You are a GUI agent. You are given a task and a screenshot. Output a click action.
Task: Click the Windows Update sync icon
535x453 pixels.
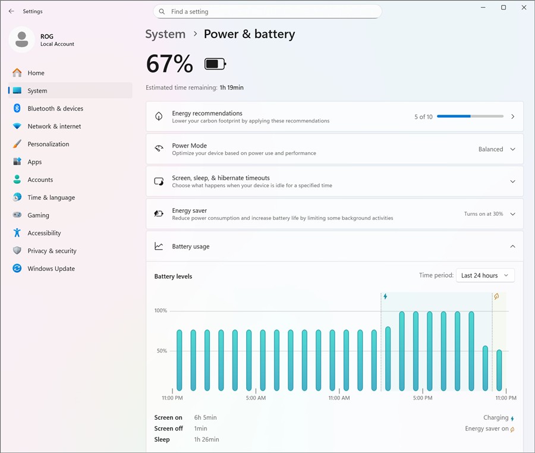pyautogui.click(x=17, y=269)
